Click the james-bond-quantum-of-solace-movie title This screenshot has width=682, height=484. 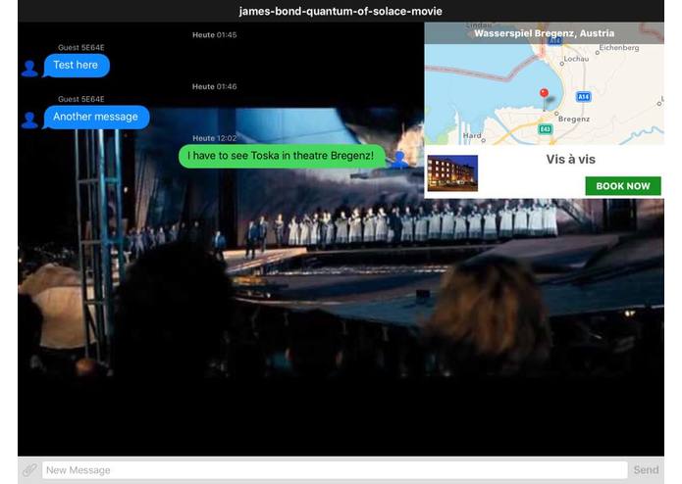coord(341,12)
